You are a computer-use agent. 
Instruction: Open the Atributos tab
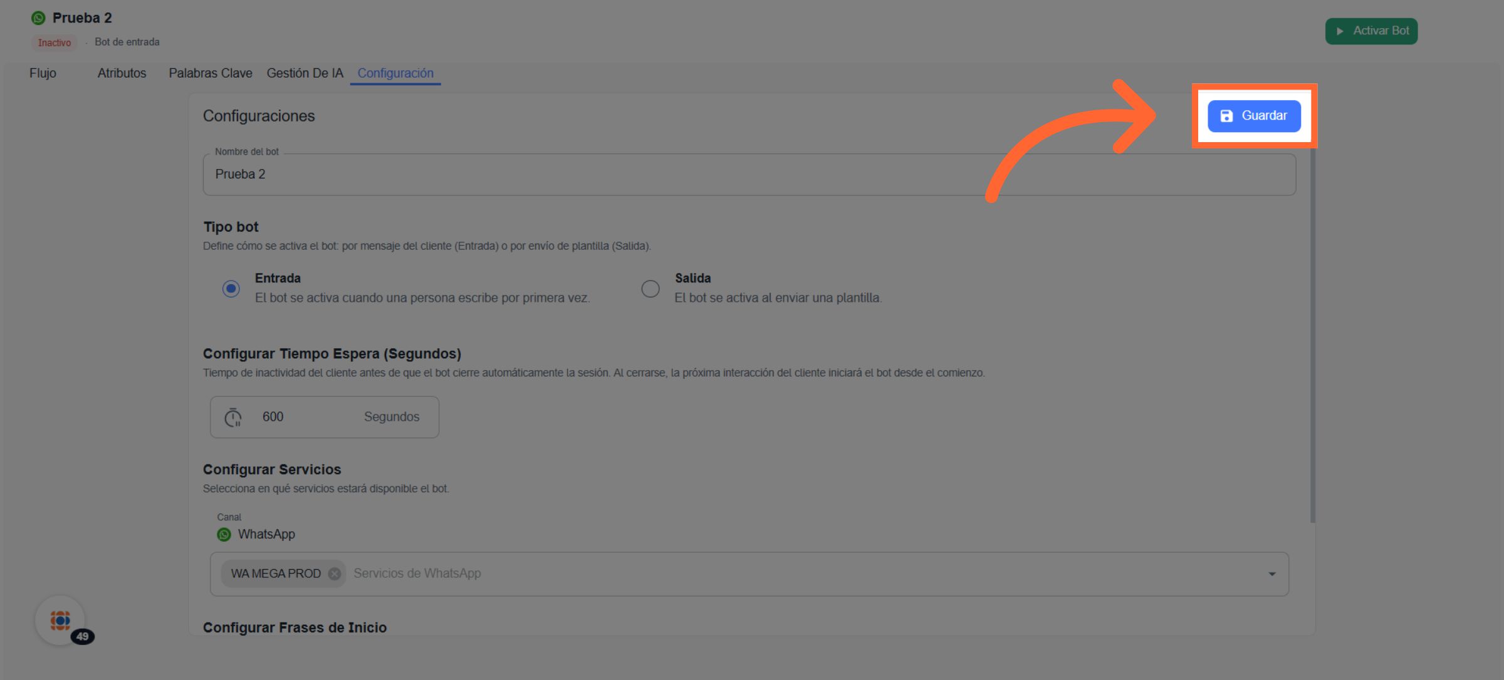(x=122, y=73)
